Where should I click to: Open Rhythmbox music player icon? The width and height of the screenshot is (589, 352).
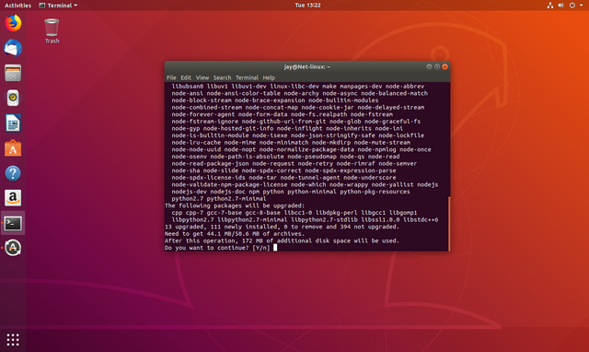point(13,99)
